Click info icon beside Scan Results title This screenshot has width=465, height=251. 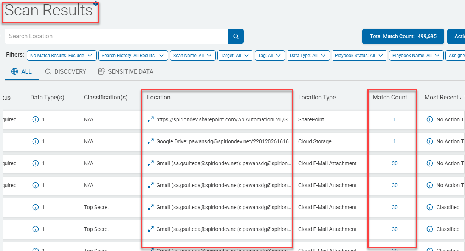(x=96, y=3)
